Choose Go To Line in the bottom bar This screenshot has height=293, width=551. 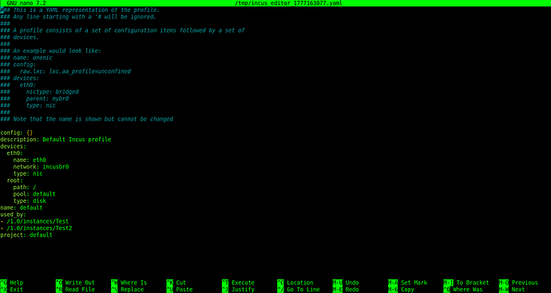[303, 290]
